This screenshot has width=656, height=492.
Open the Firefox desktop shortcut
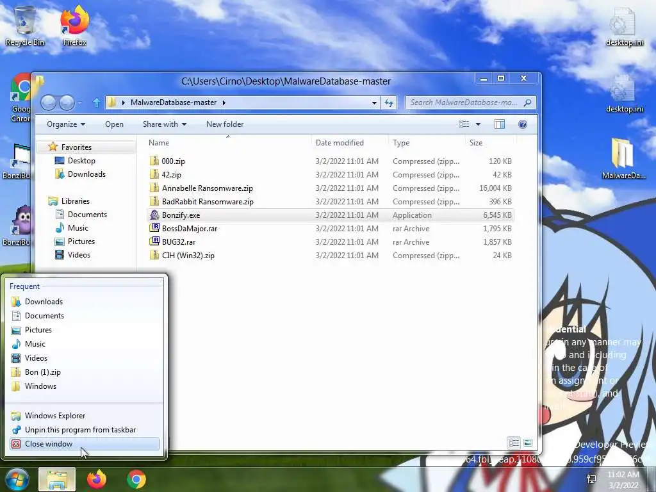pos(74,26)
